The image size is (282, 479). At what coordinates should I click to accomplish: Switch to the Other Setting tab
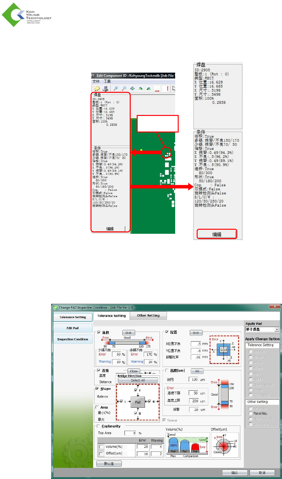click(148, 316)
